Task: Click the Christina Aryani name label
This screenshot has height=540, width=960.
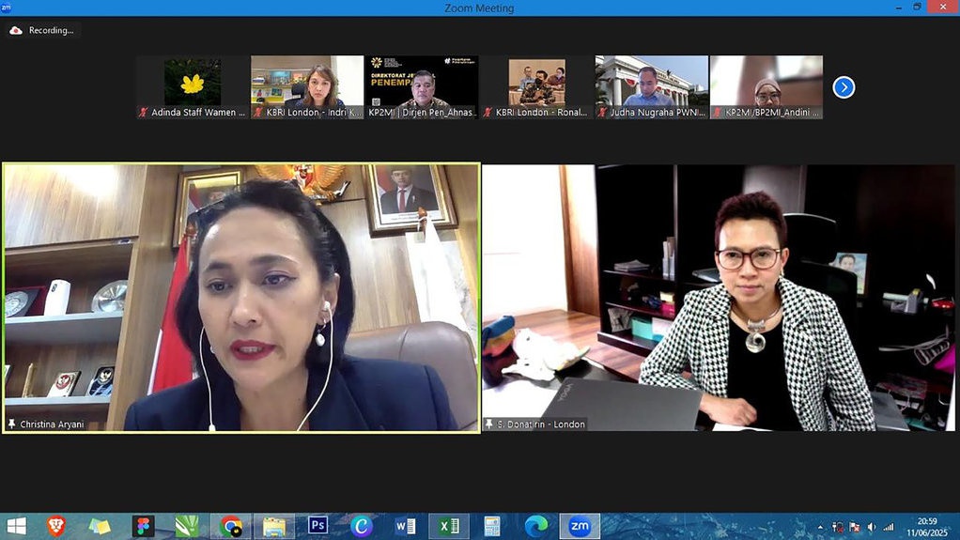Action: pyautogui.click(x=52, y=424)
